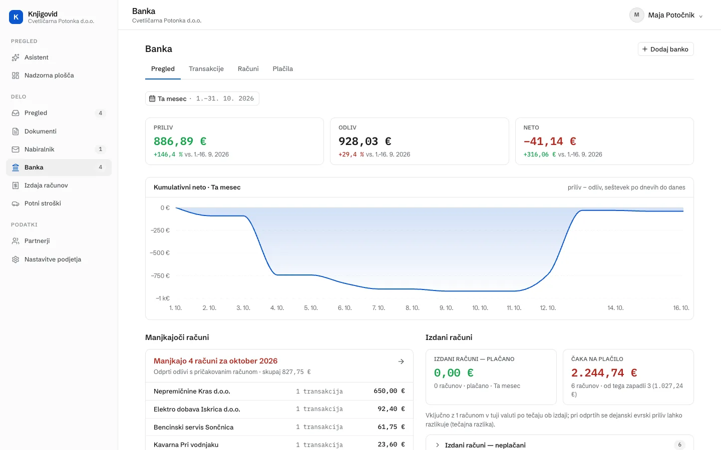Viewport: 721px width, 450px height.
Task: Click the Nabiralnik envelope icon
Action: 16,149
